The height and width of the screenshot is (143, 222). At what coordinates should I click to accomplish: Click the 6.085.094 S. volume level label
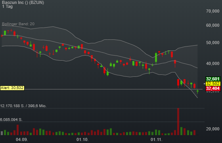click(x=11, y=120)
